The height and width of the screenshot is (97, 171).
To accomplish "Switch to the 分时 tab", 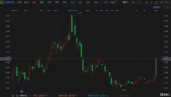I will [19, 2].
